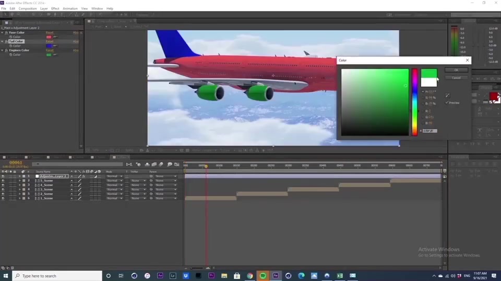Open the Composition menu
Screen dimensions: 501x281
[28, 9]
